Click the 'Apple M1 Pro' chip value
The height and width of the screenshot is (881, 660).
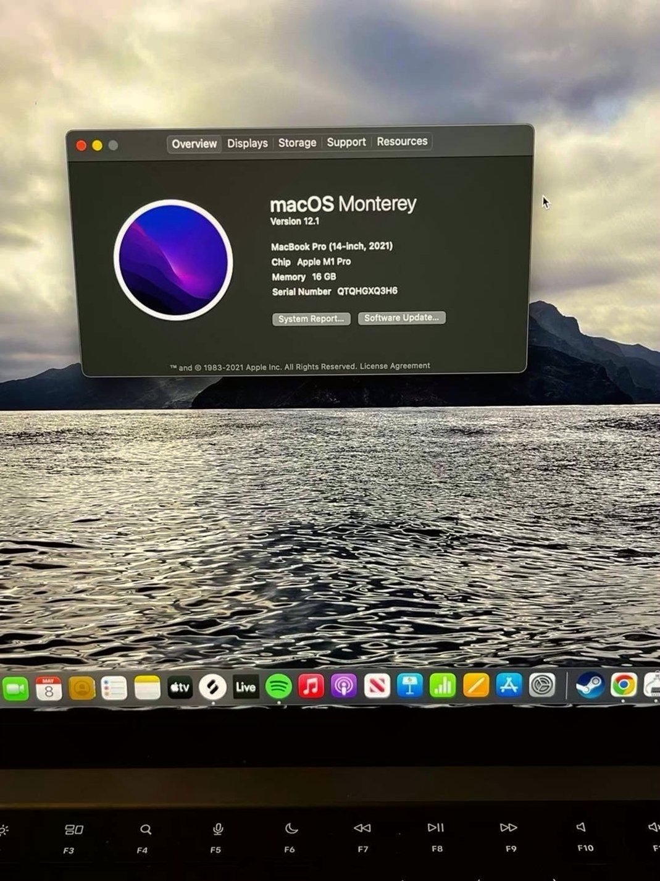tap(324, 261)
